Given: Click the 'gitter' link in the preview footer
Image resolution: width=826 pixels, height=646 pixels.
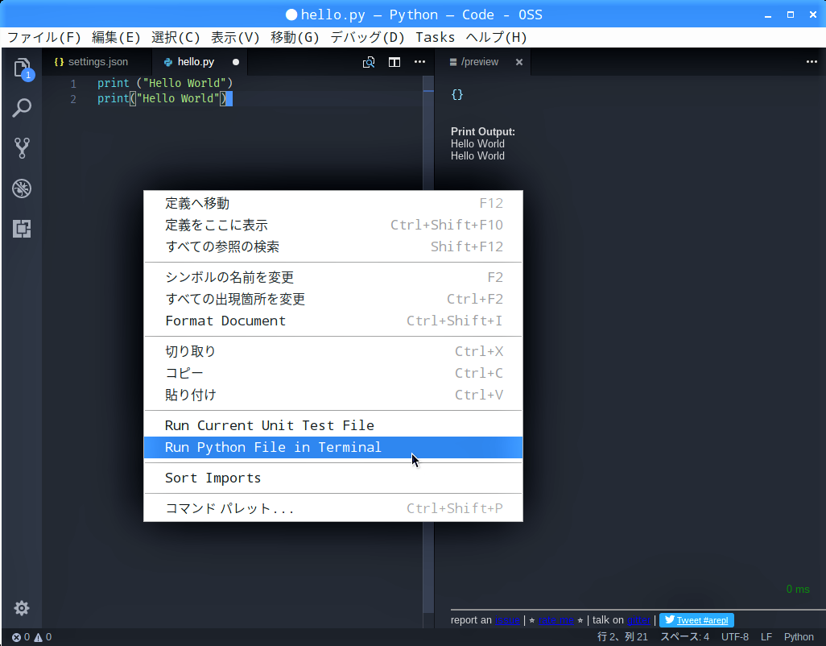Looking at the screenshot, I should pos(638,620).
